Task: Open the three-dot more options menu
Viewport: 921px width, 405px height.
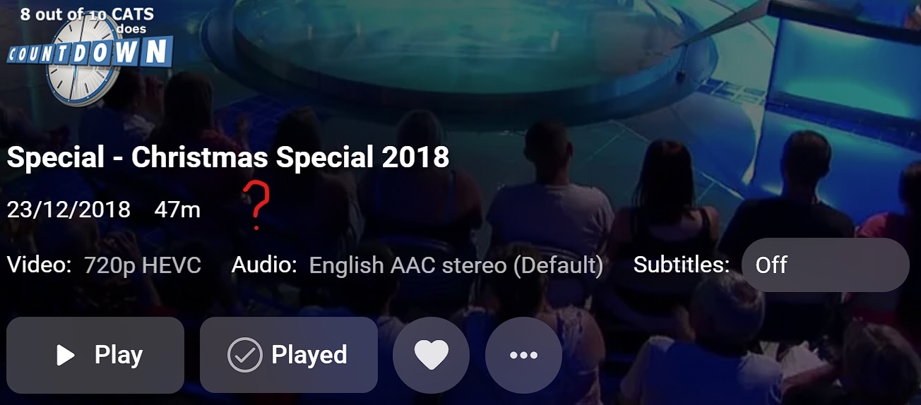Action: pyautogui.click(x=523, y=355)
